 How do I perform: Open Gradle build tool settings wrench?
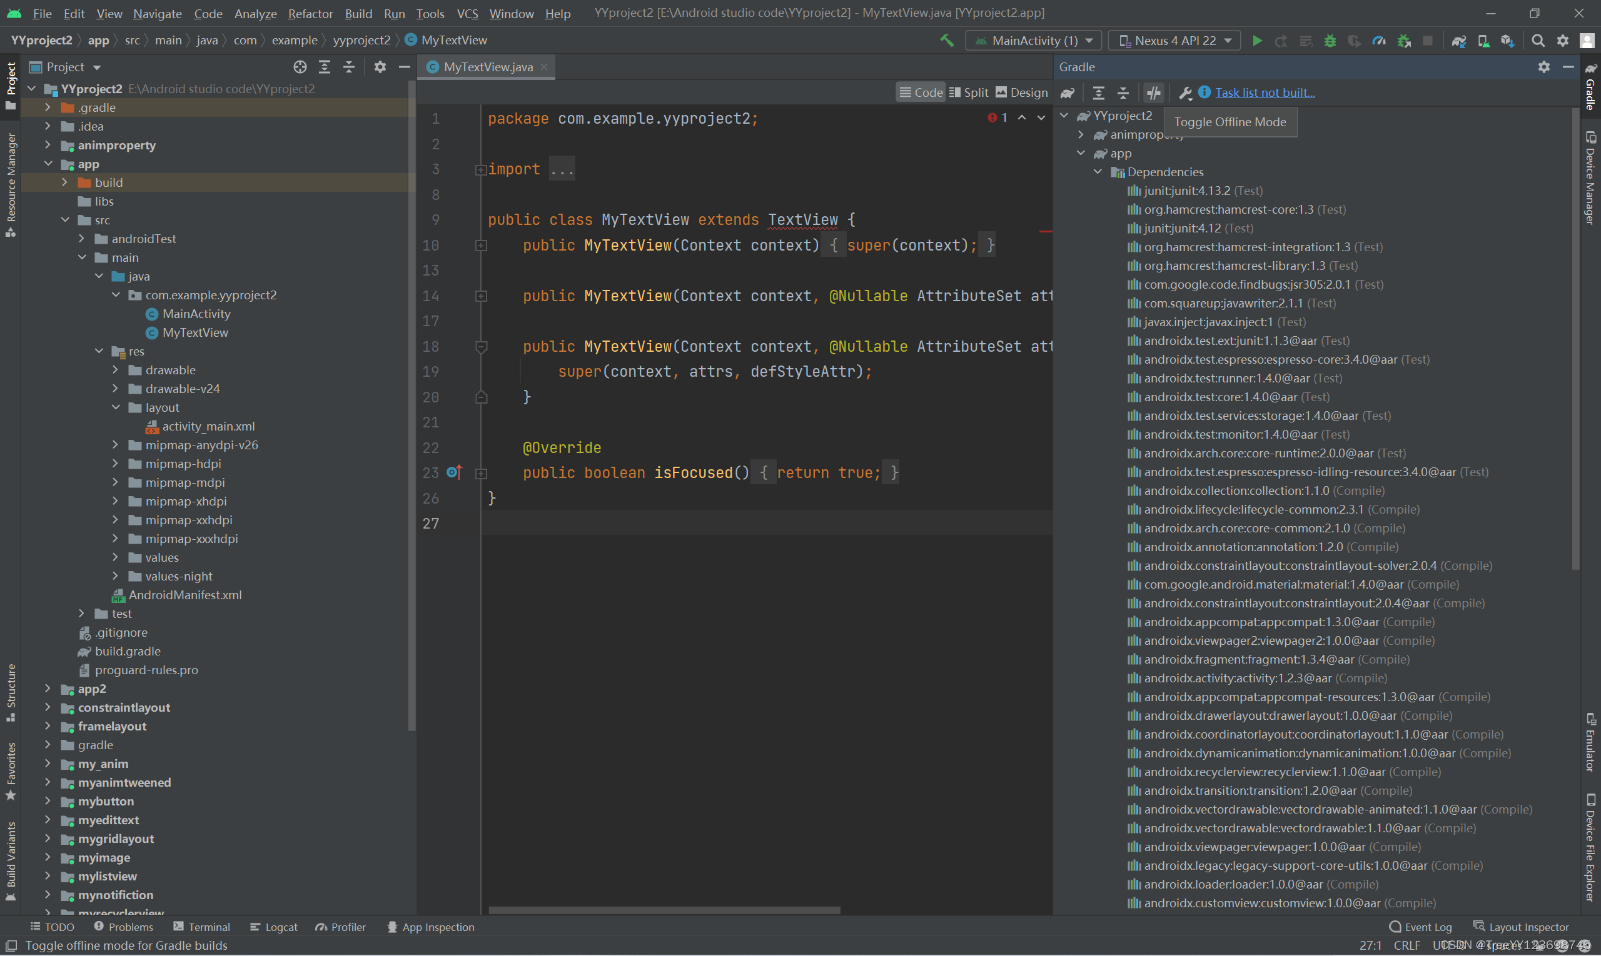coord(1185,92)
